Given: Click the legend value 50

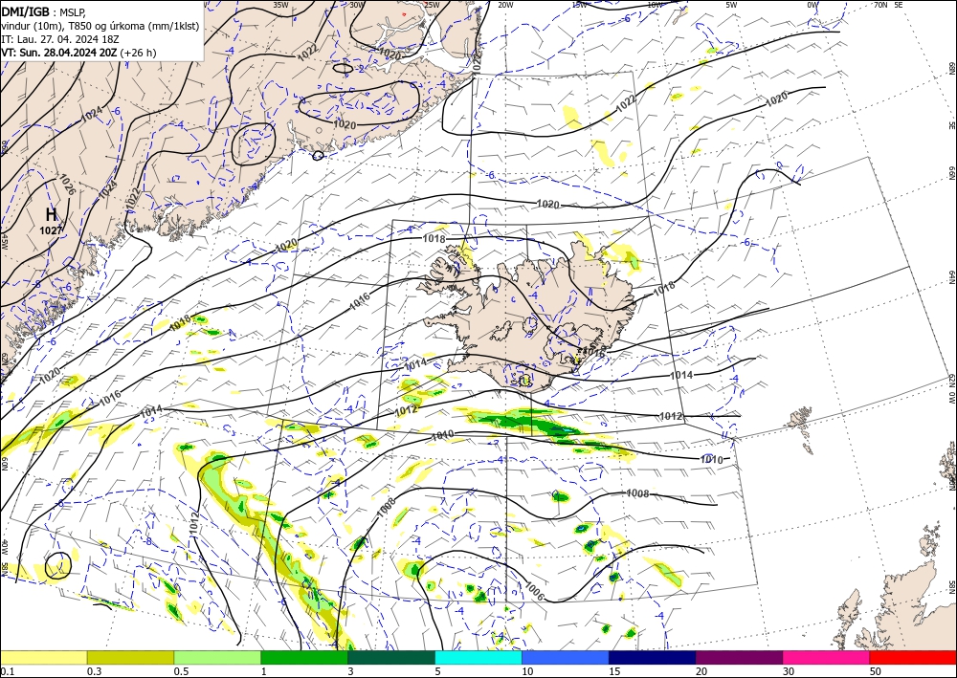Looking at the screenshot, I should [876, 671].
